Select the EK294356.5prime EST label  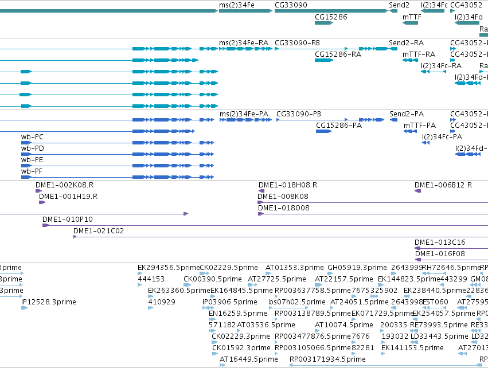pyautogui.click(x=169, y=268)
